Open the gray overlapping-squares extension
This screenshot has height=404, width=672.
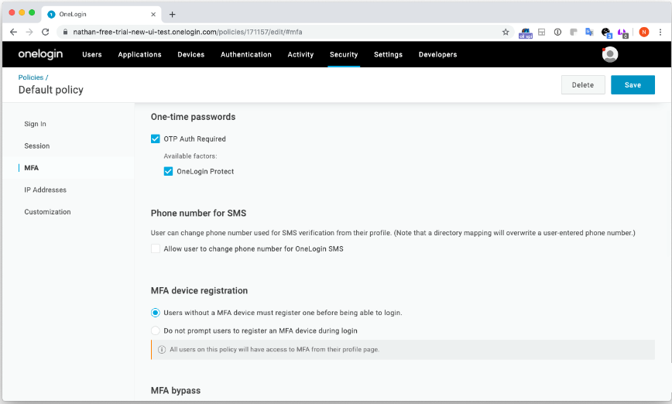coord(574,33)
